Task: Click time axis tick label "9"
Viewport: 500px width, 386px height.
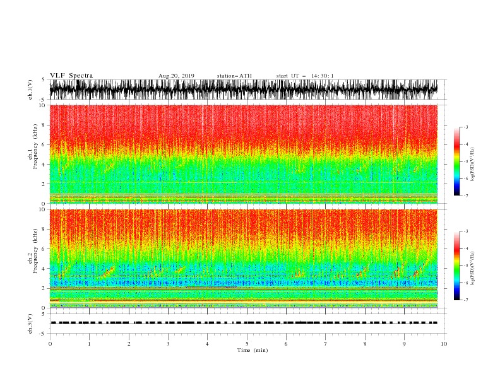Action: (404, 344)
